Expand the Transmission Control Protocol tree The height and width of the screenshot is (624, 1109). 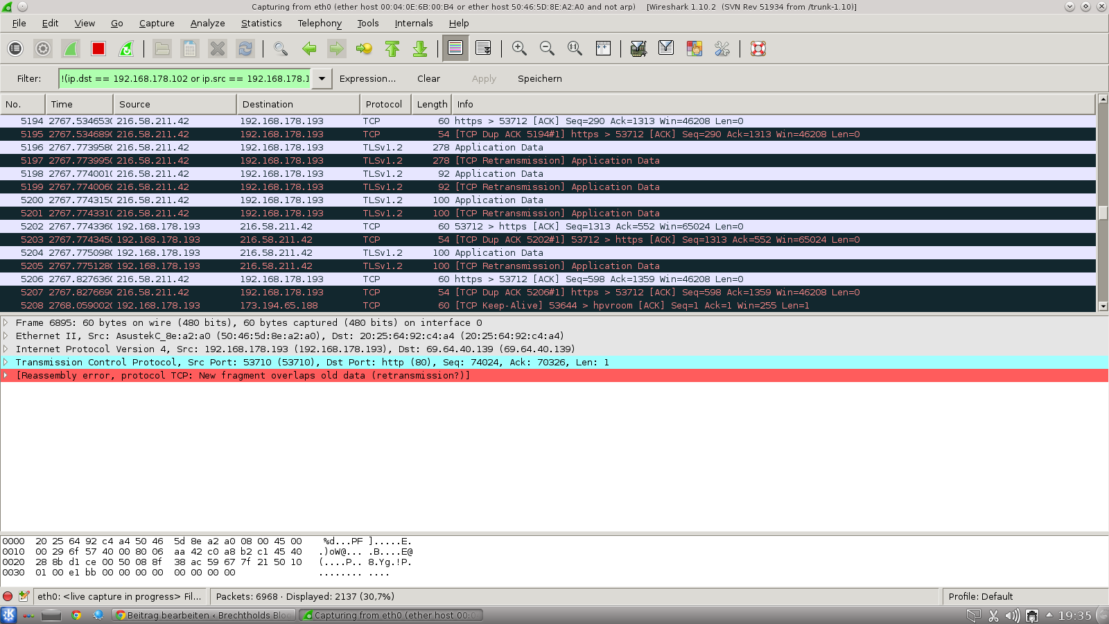6,362
